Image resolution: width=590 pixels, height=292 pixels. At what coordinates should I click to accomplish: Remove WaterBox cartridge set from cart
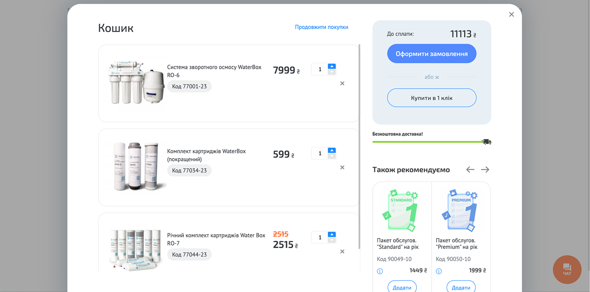[x=342, y=168]
